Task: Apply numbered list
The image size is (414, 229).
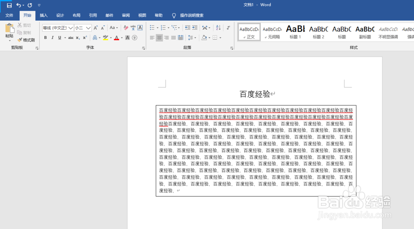Action: coord(163,28)
